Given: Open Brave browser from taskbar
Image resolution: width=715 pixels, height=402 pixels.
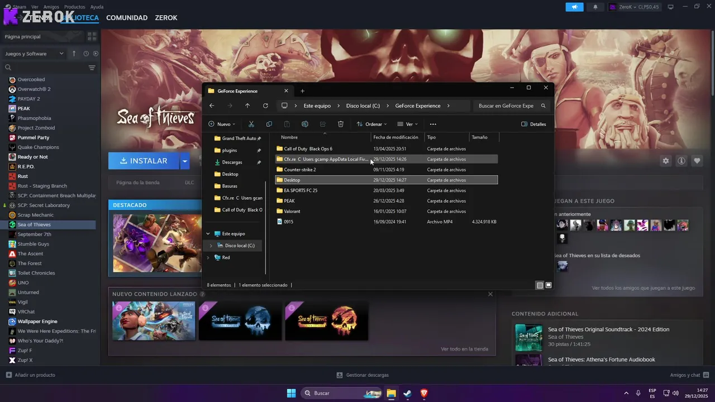Looking at the screenshot, I should coord(424,393).
